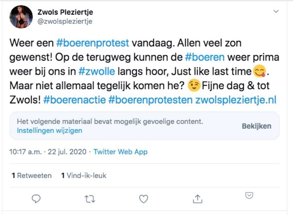Click the Pocket save icon
293x215 pixels.
(249, 195)
